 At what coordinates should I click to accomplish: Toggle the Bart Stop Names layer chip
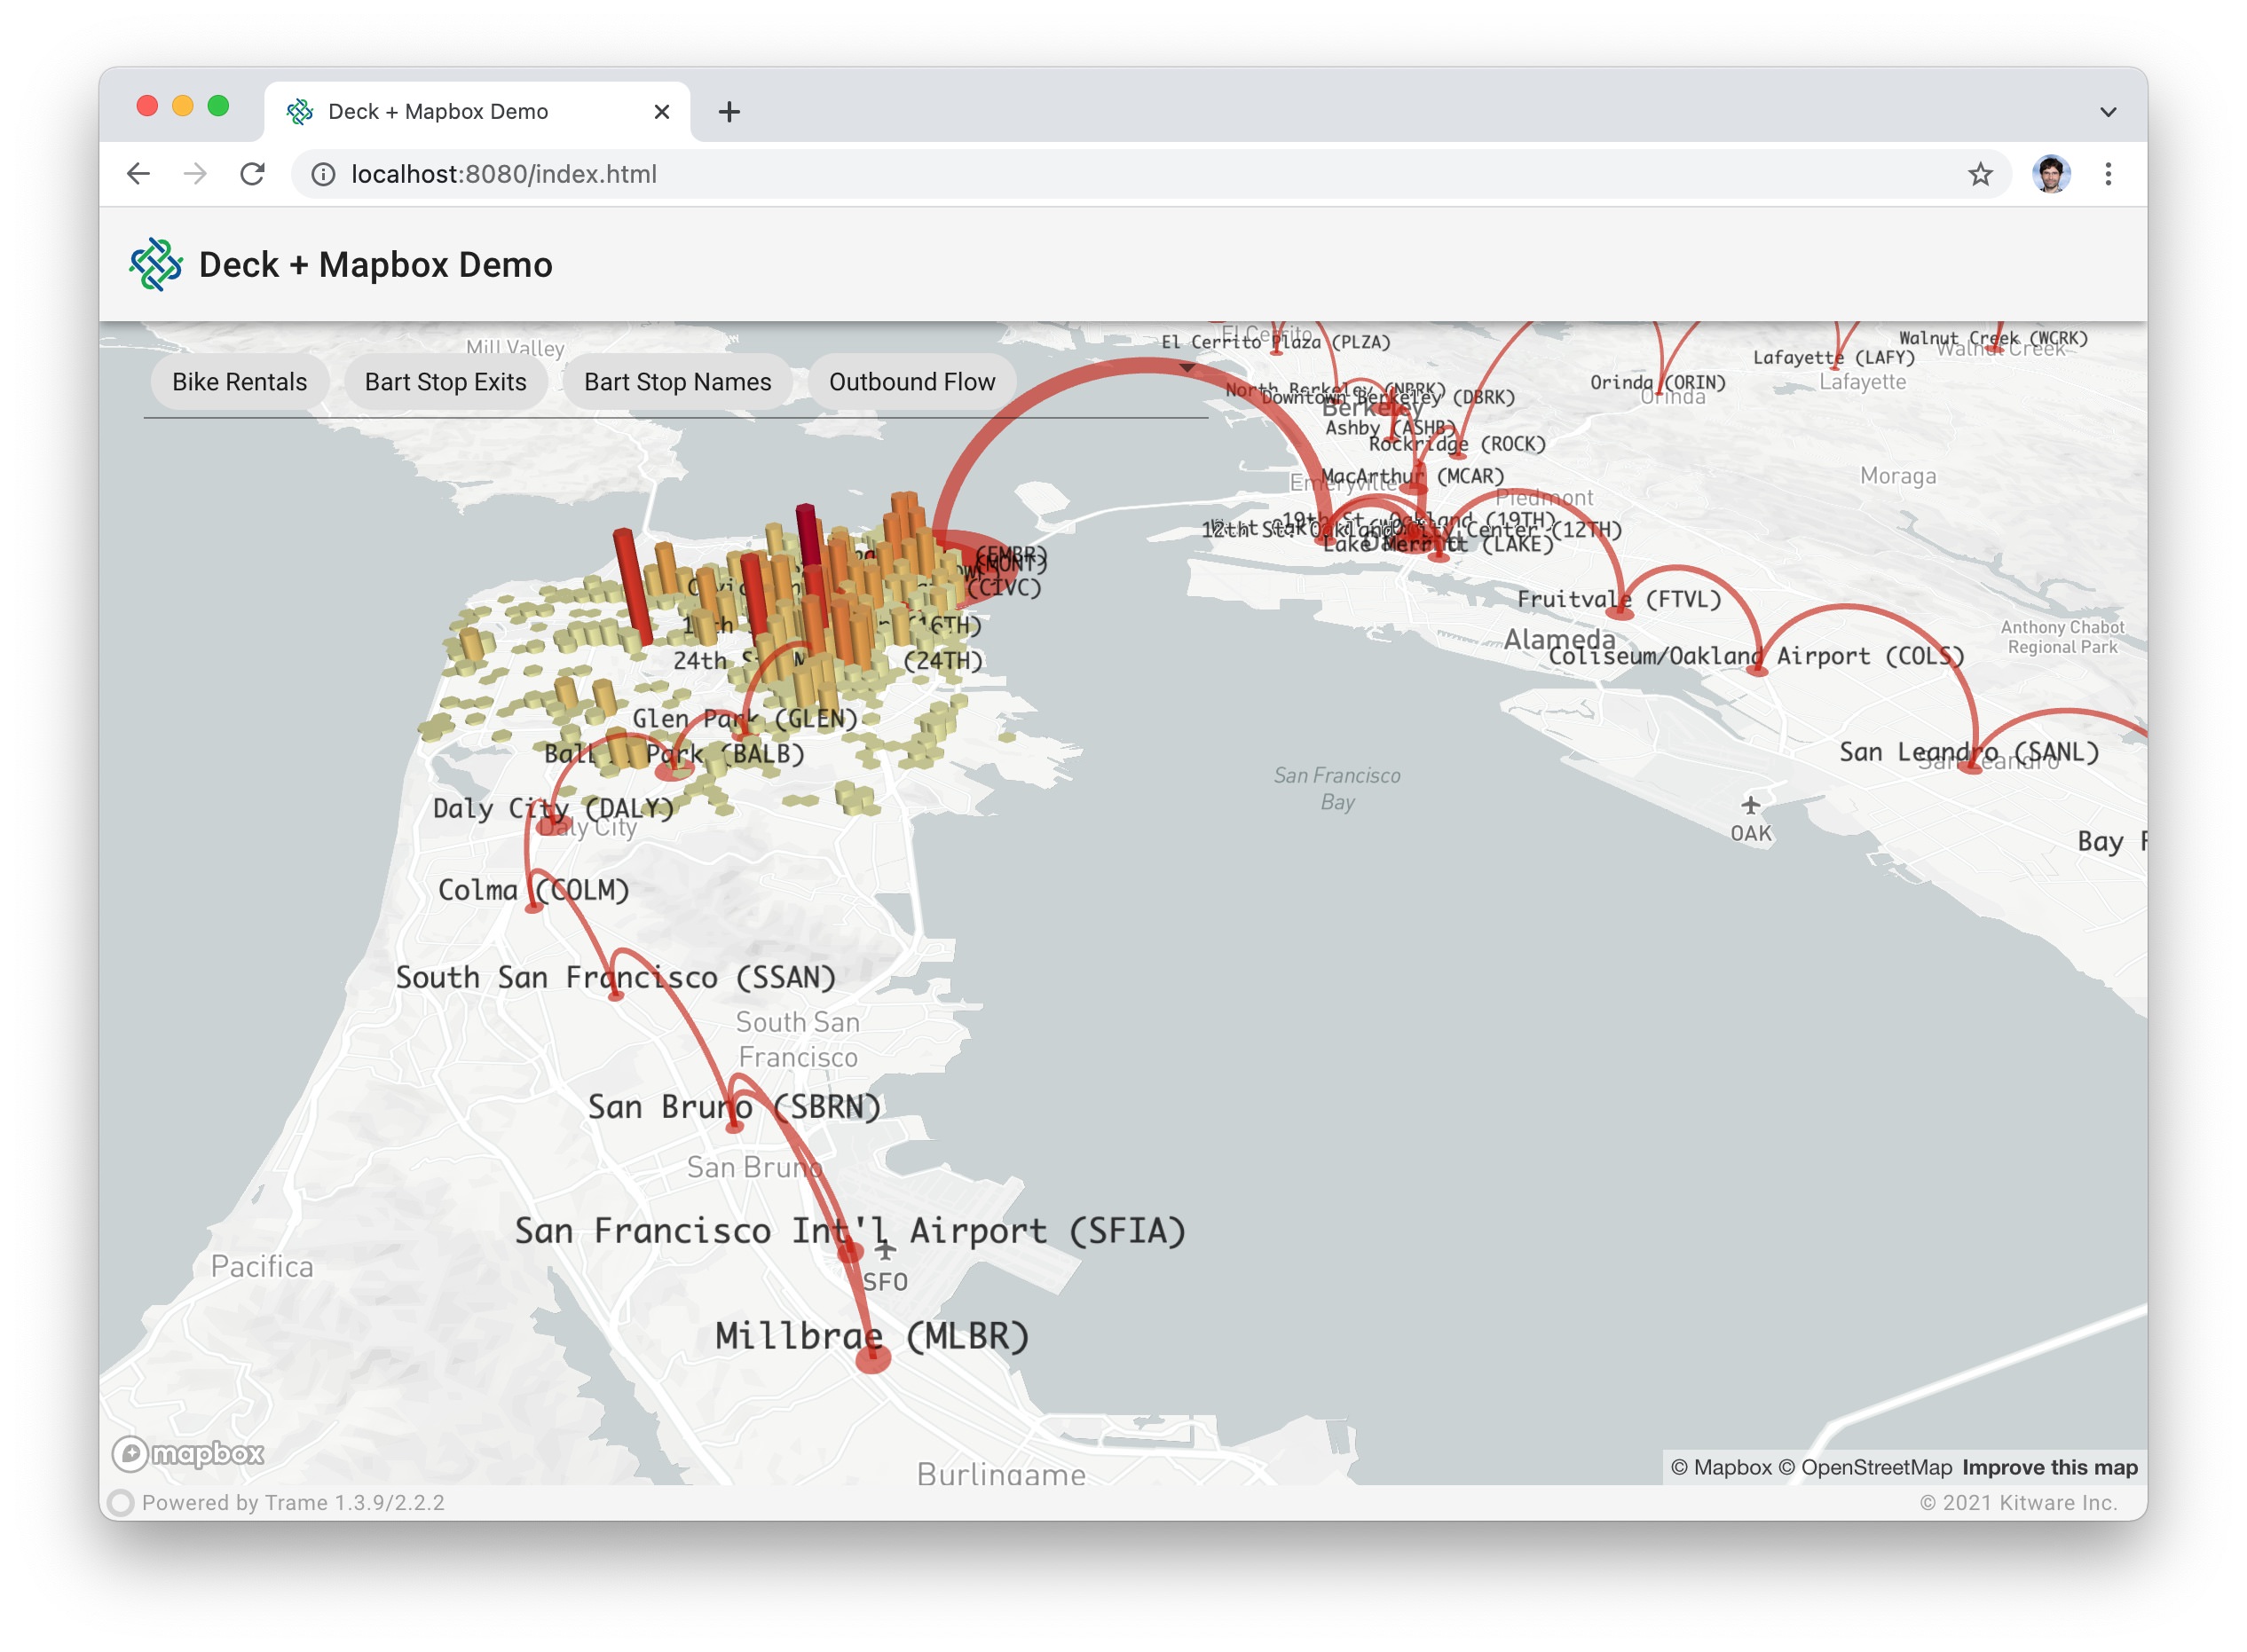pos(677,382)
